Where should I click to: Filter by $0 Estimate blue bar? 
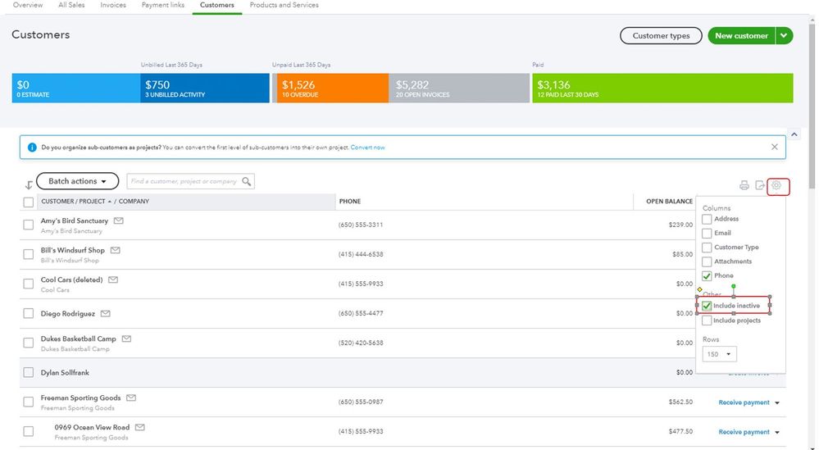click(x=75, y=88)
